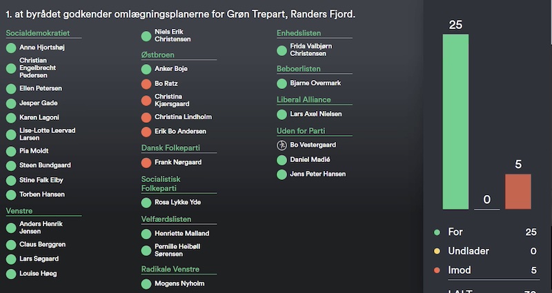Click green dot beside Lars Axel Nielsen
The height and width of the screenshot is (293, 552).
click(x=282, y=114)
